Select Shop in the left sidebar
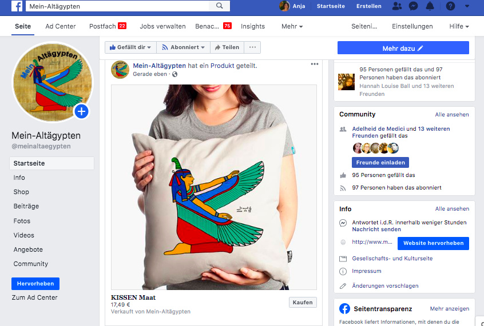This screenshot has width=484, height=326. click(x=21, y=192)
